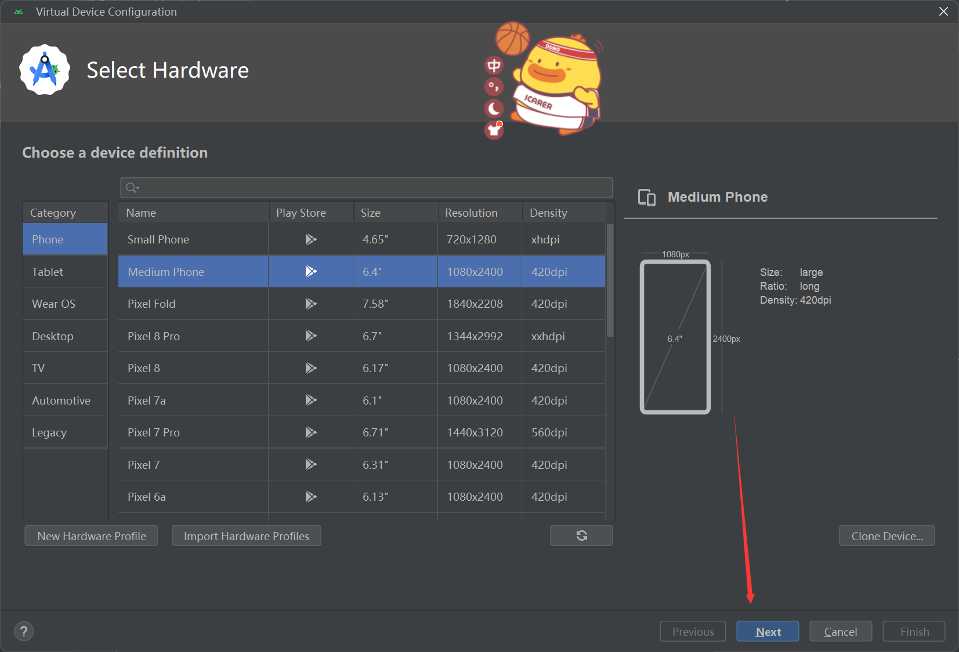Click the New Hardware Profile button
The height and width of the screenshot is (652, 959).
click(91, 536)
